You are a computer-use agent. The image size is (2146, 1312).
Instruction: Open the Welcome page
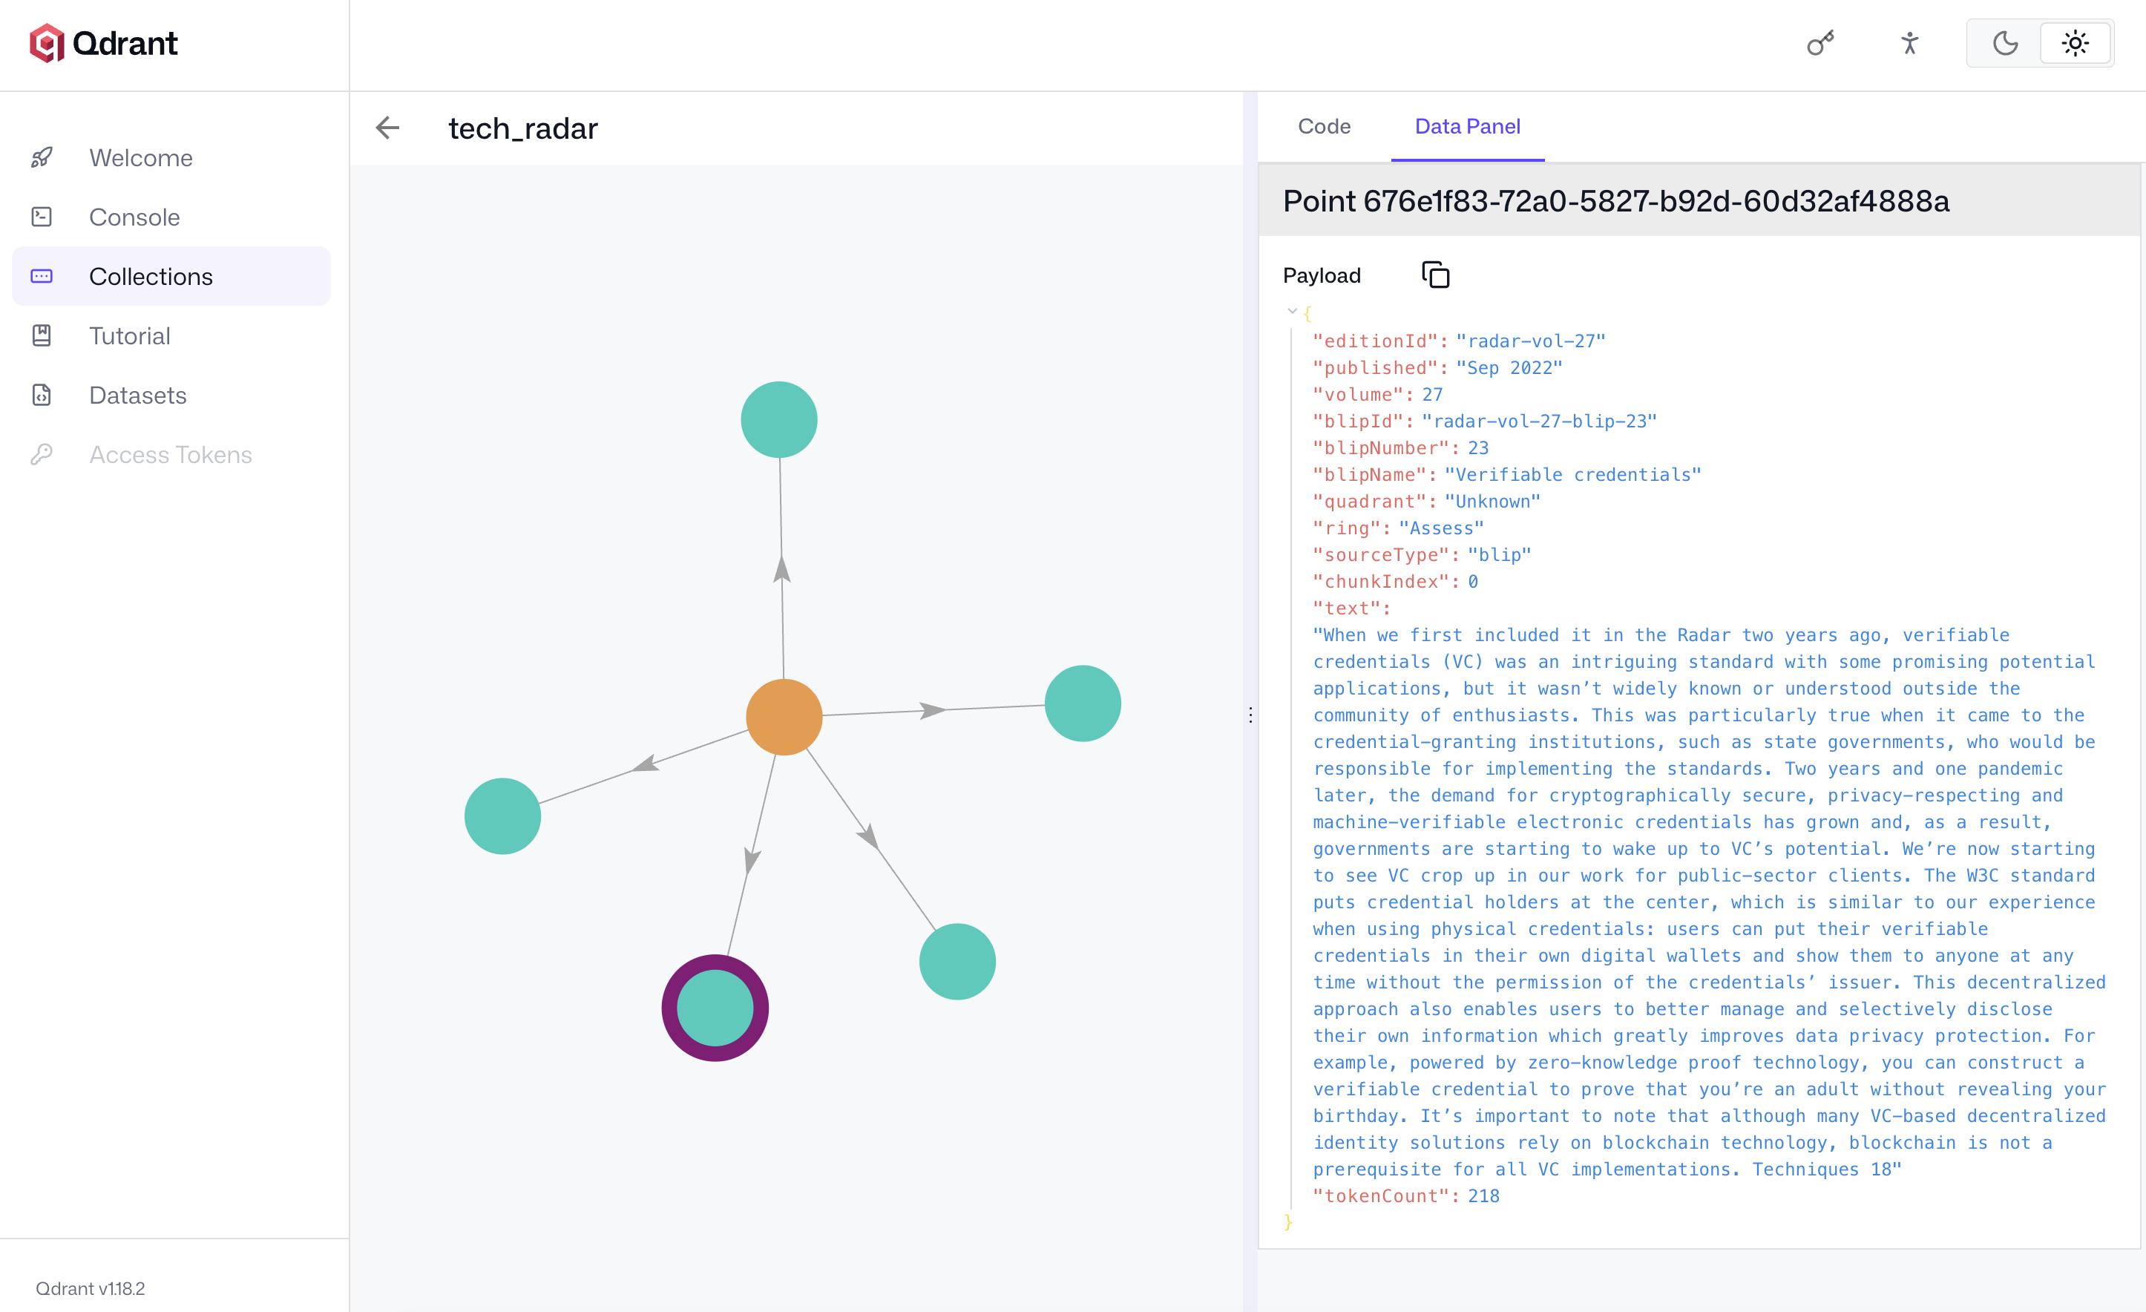[171, 157]
